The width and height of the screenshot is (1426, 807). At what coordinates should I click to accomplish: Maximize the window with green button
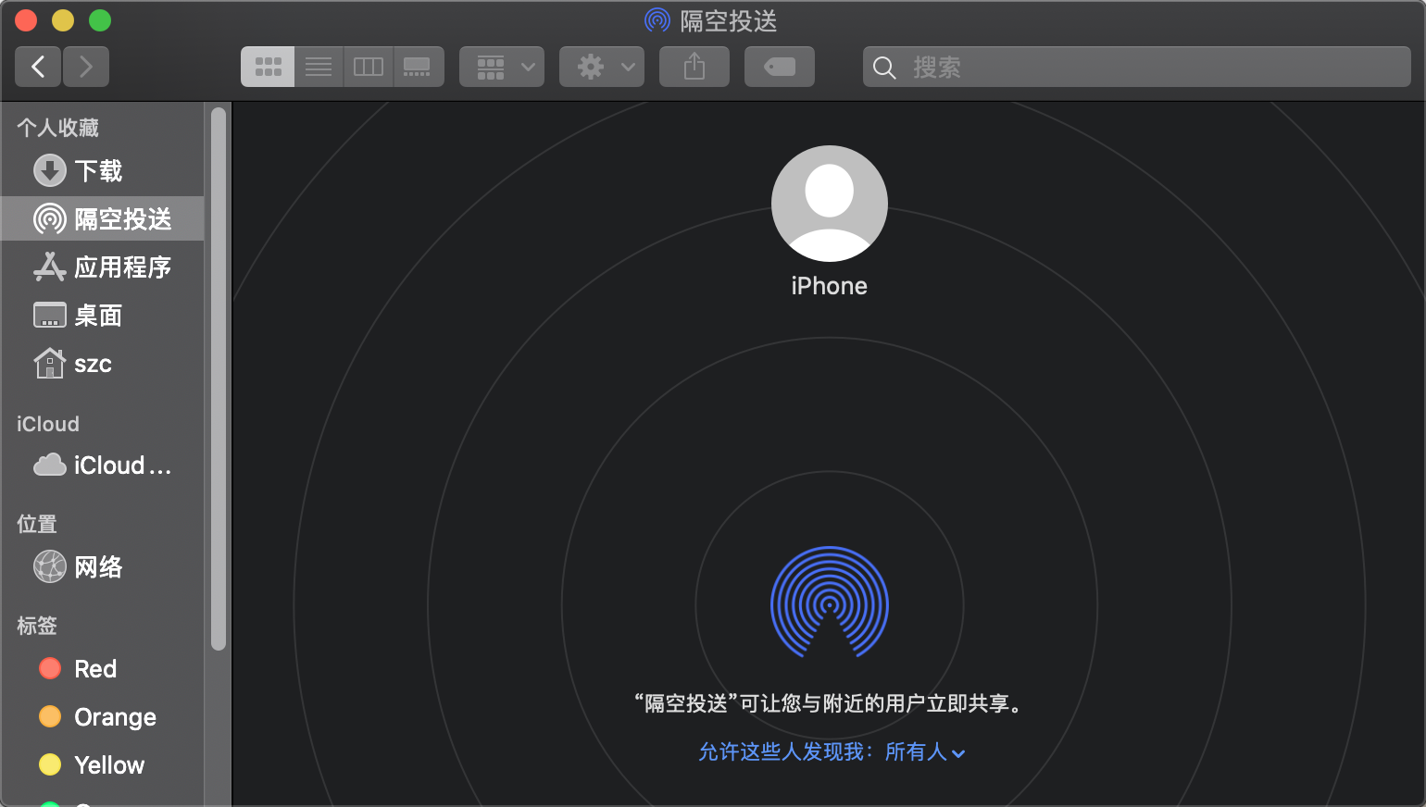[x=100, y=20]
